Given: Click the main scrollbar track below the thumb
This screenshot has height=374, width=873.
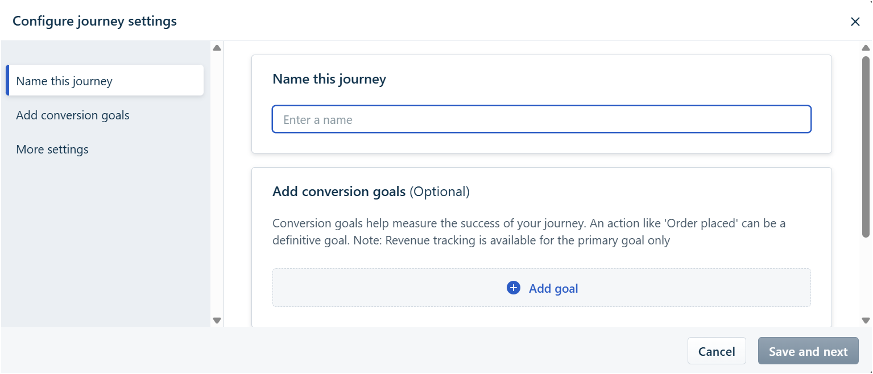Looking at the screenshot, I should click(x=866, y=276).
